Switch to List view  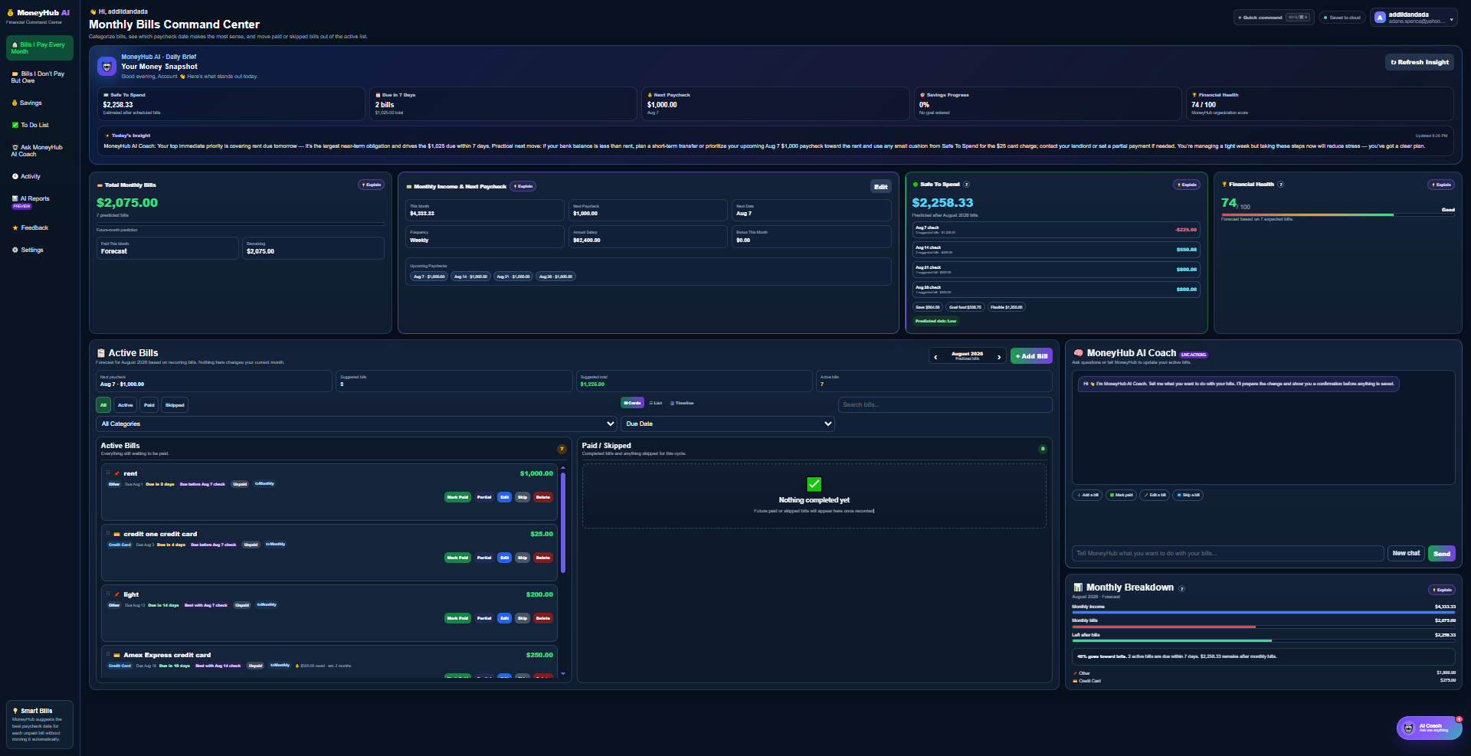(656, 403)
